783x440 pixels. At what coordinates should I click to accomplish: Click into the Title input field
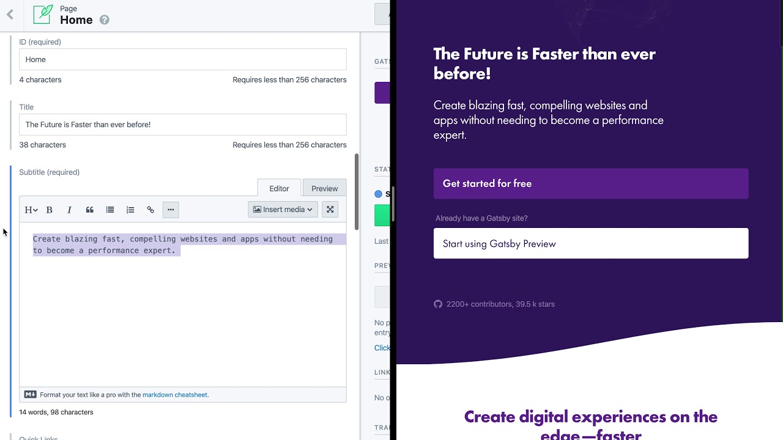(x=182, y=125)
